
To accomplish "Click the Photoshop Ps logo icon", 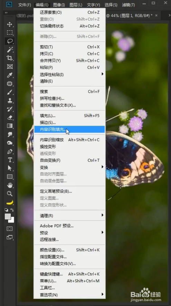I will tap(9, 4).
